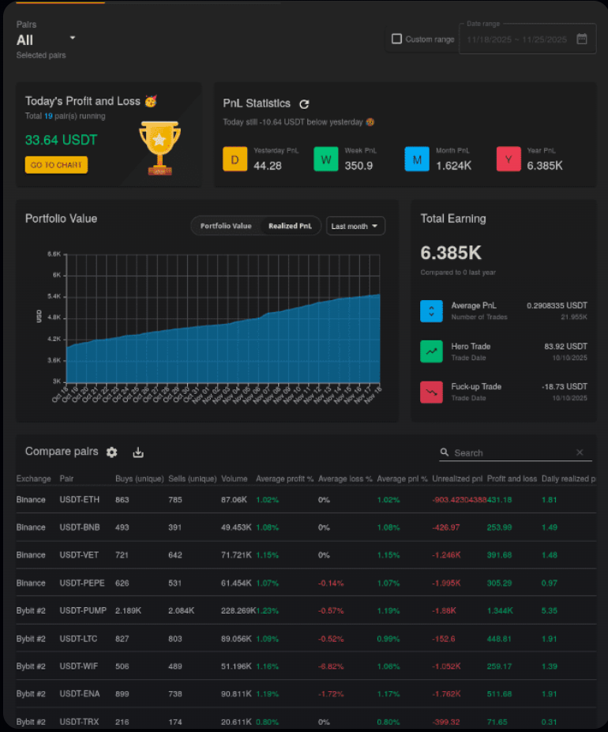The image size is (608, 732).
Task: Click the red Y Year PnL icon
Action: point(509,160)
